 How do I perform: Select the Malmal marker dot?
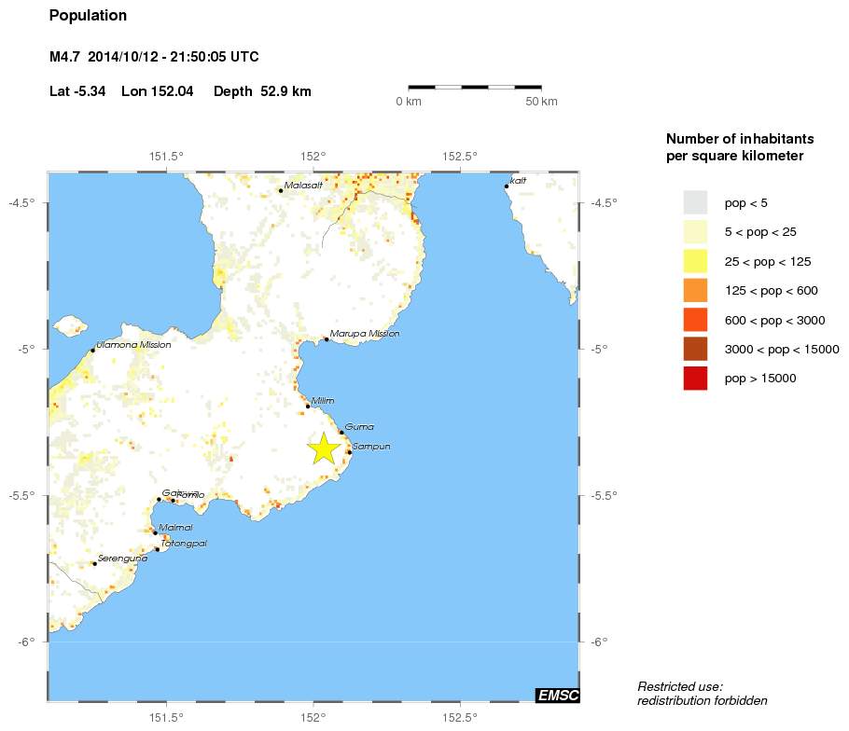click(155, 532)
